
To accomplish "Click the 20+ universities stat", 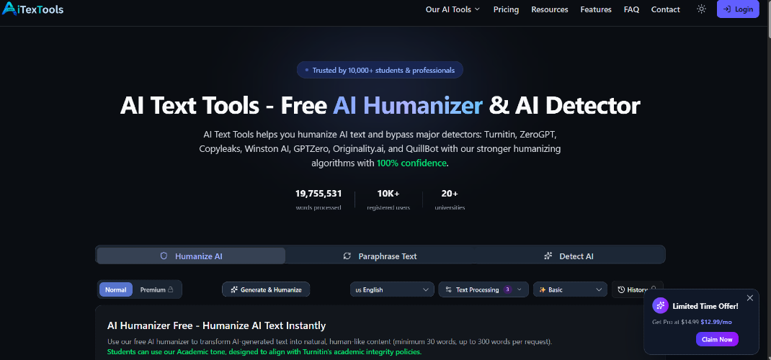I will pos(450,200).
